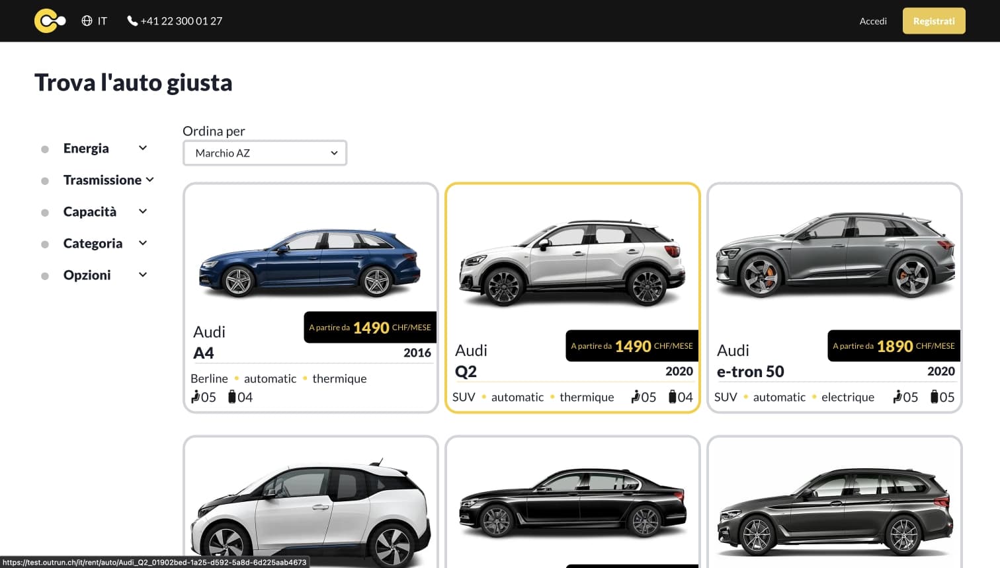Open the Marchio AZ sort dropdown

point(265,153)
